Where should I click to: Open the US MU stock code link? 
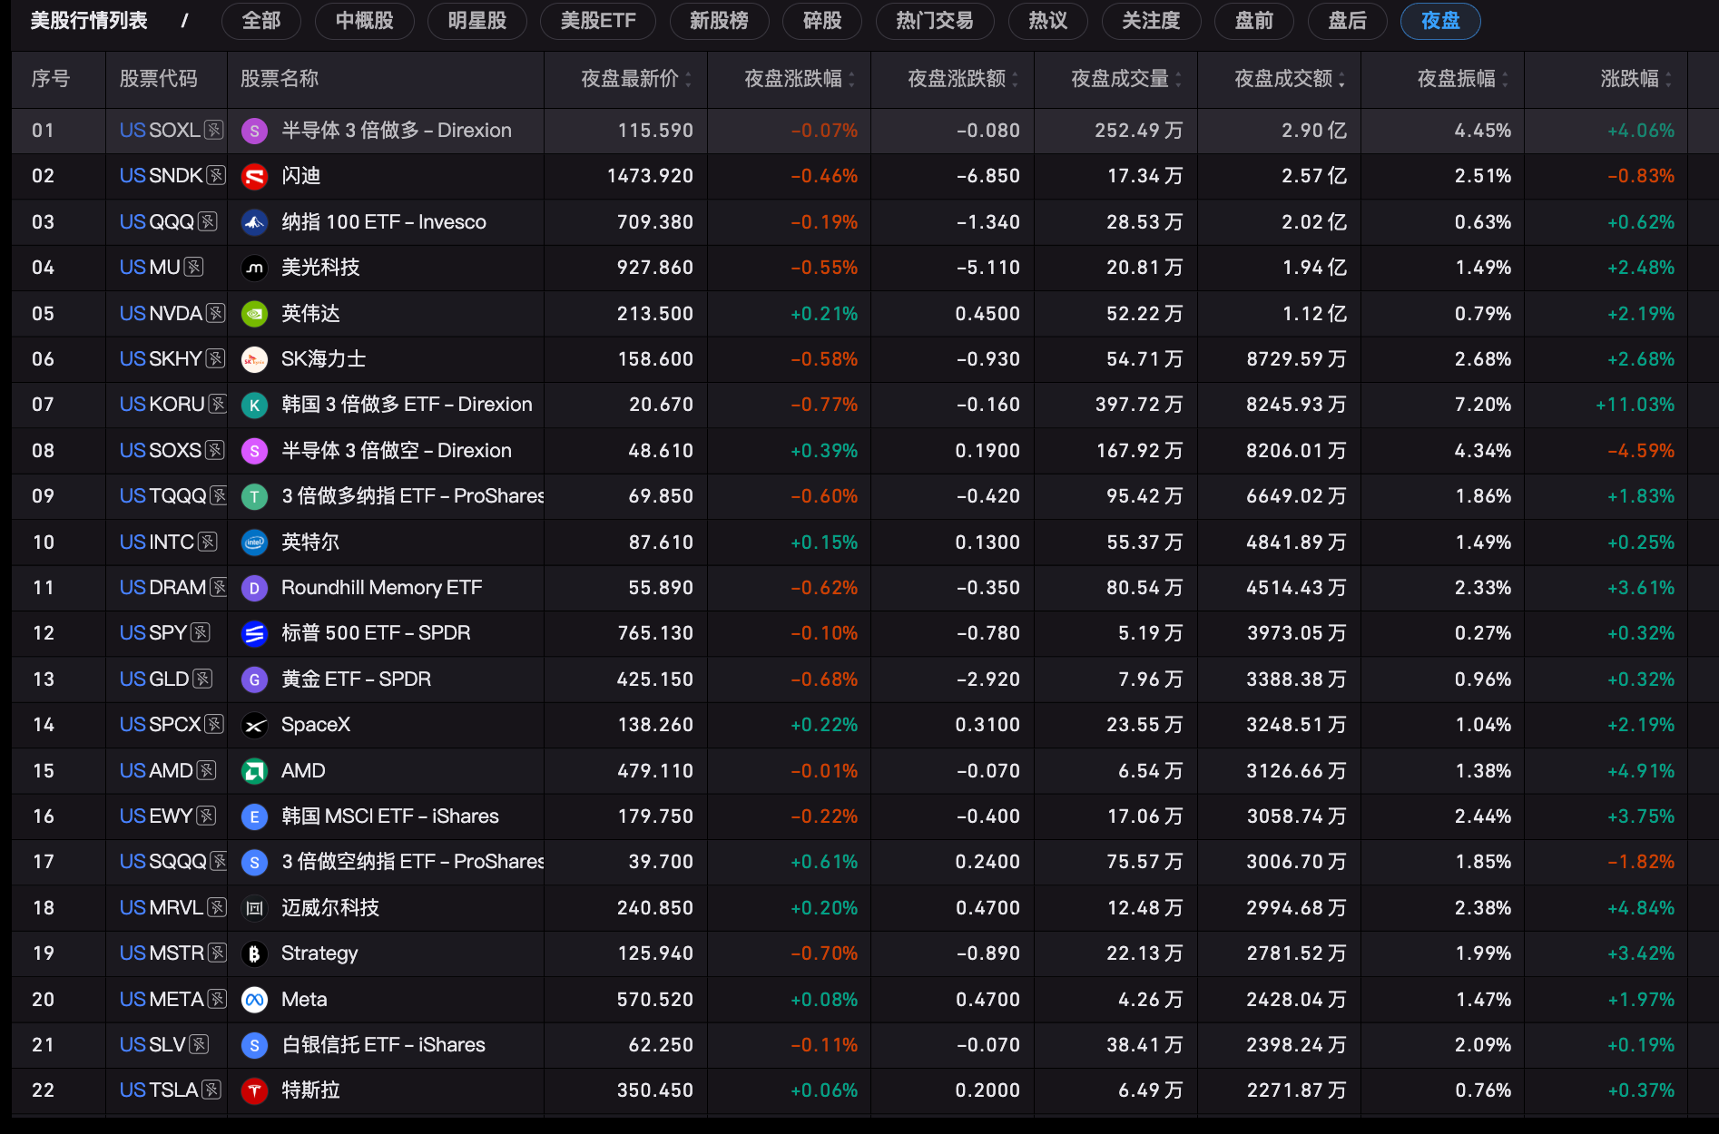click(150, 268)
